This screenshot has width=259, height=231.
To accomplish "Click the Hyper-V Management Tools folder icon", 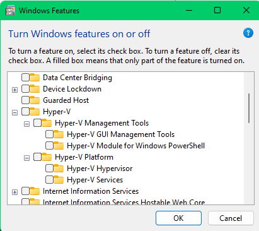I will click(47, 123).
